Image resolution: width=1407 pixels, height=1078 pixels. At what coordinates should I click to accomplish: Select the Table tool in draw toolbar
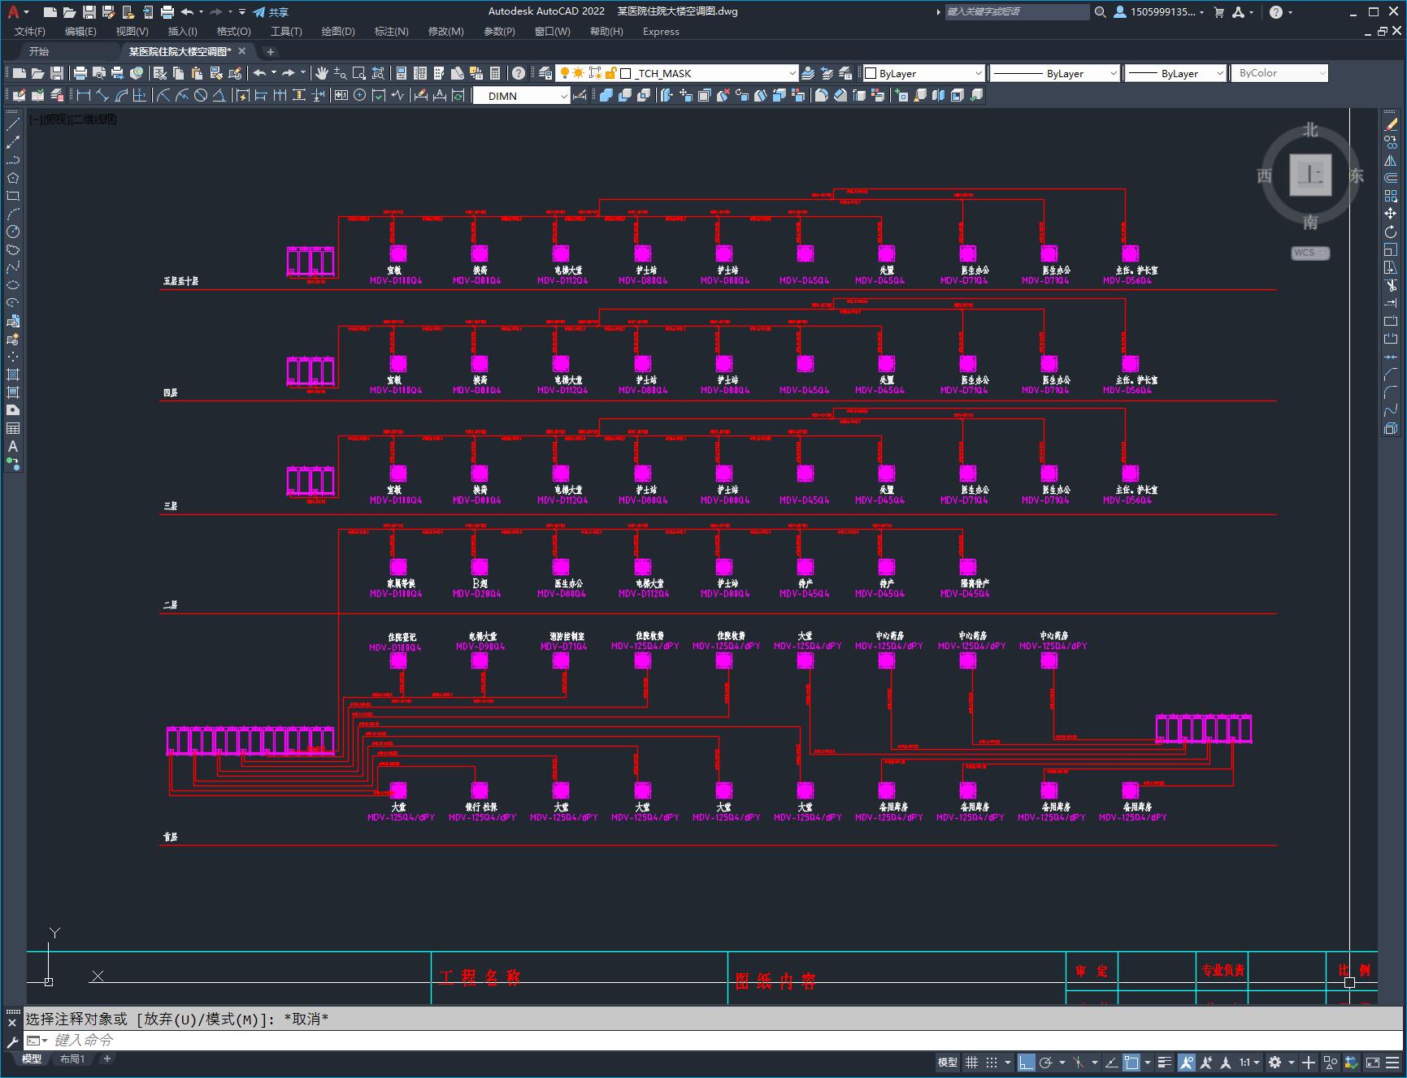click(x=13, y=428)
